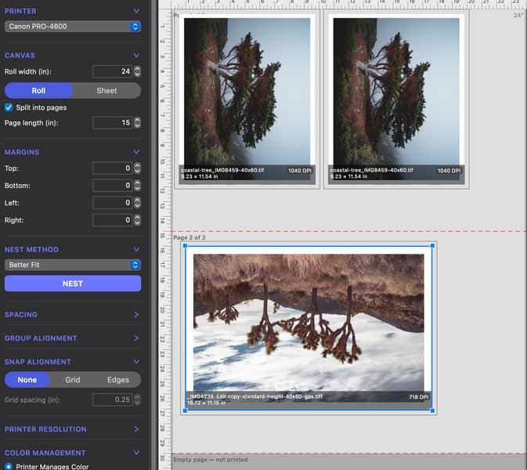Select Grid snap alignment

(73, 380)
